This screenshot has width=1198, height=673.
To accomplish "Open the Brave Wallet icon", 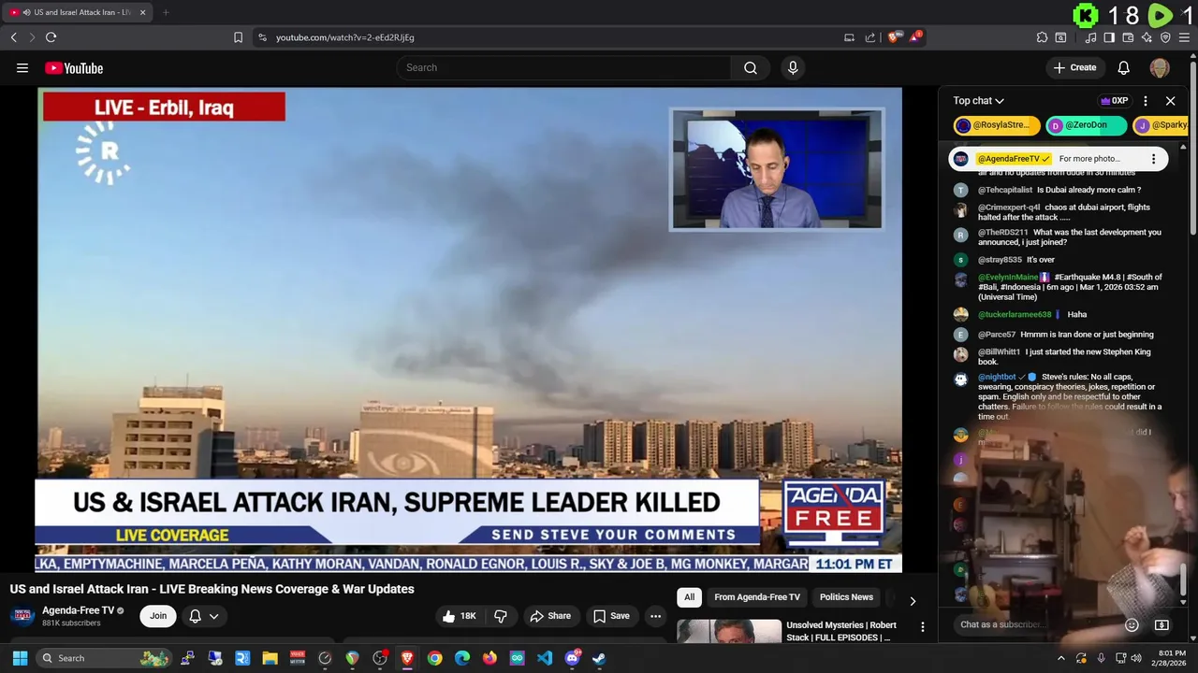I will tap(1128, 37).
